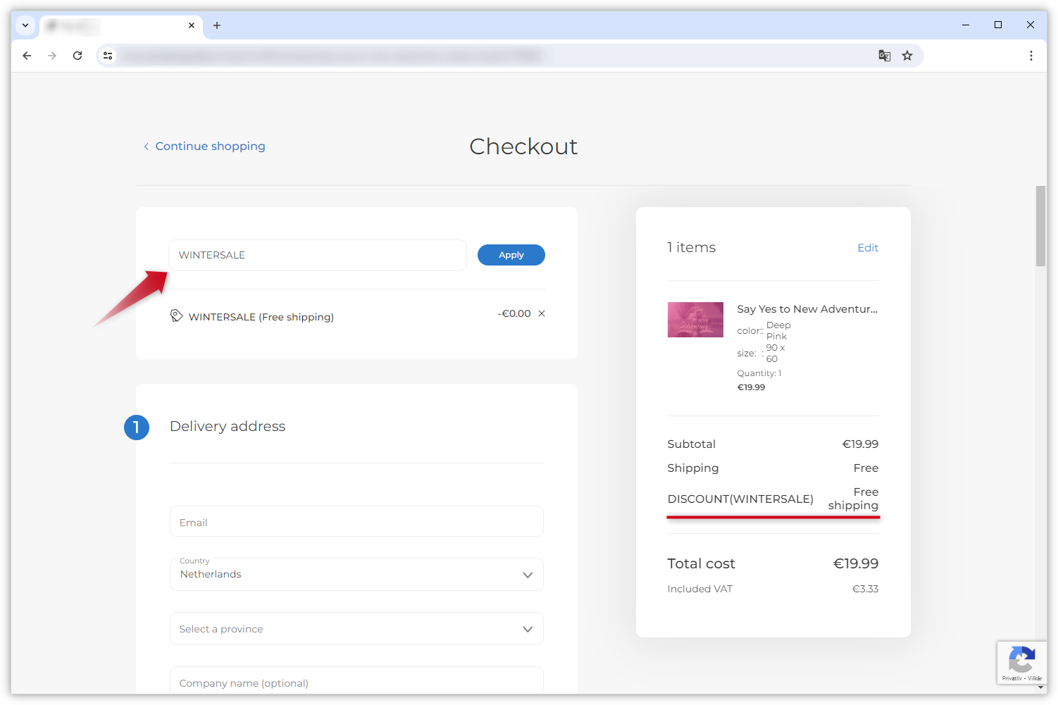Click the Say Yes to New Adventures thumbnail
The image size is (1058, 705).
(695, 319)
